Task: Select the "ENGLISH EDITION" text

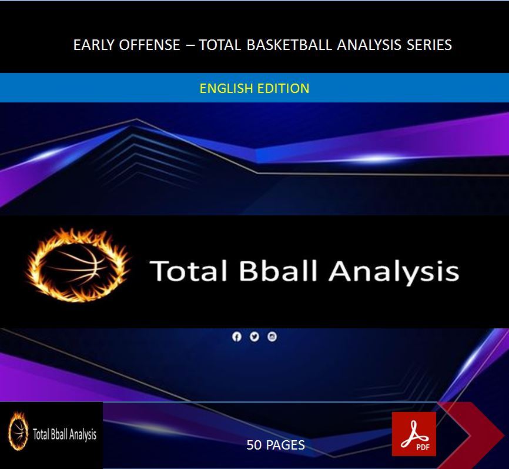Action: tap(254, 88)
